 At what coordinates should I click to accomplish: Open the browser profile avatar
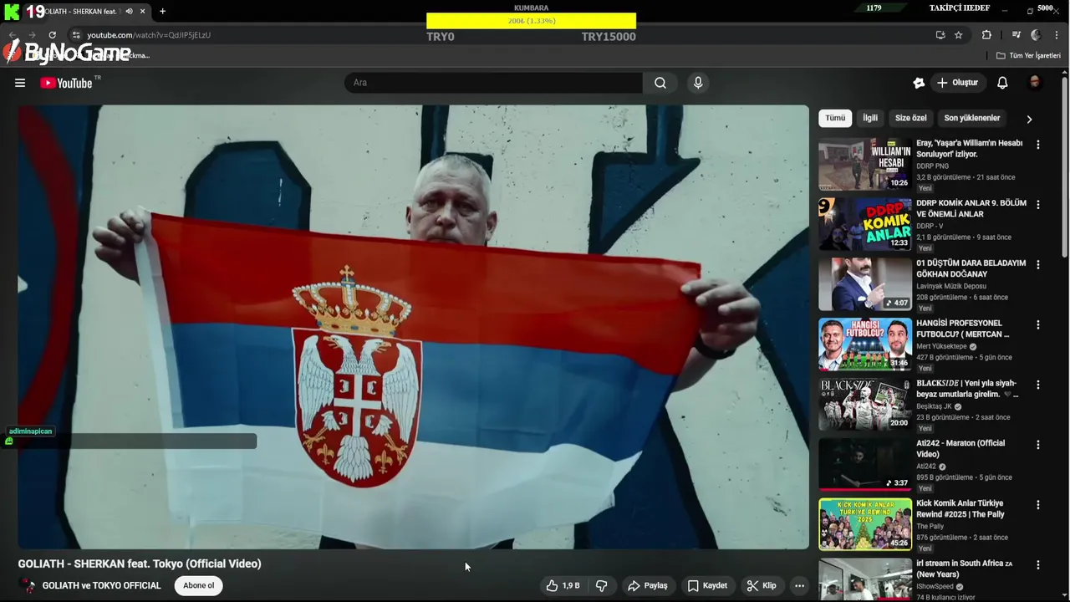(x=1036, y=35)
